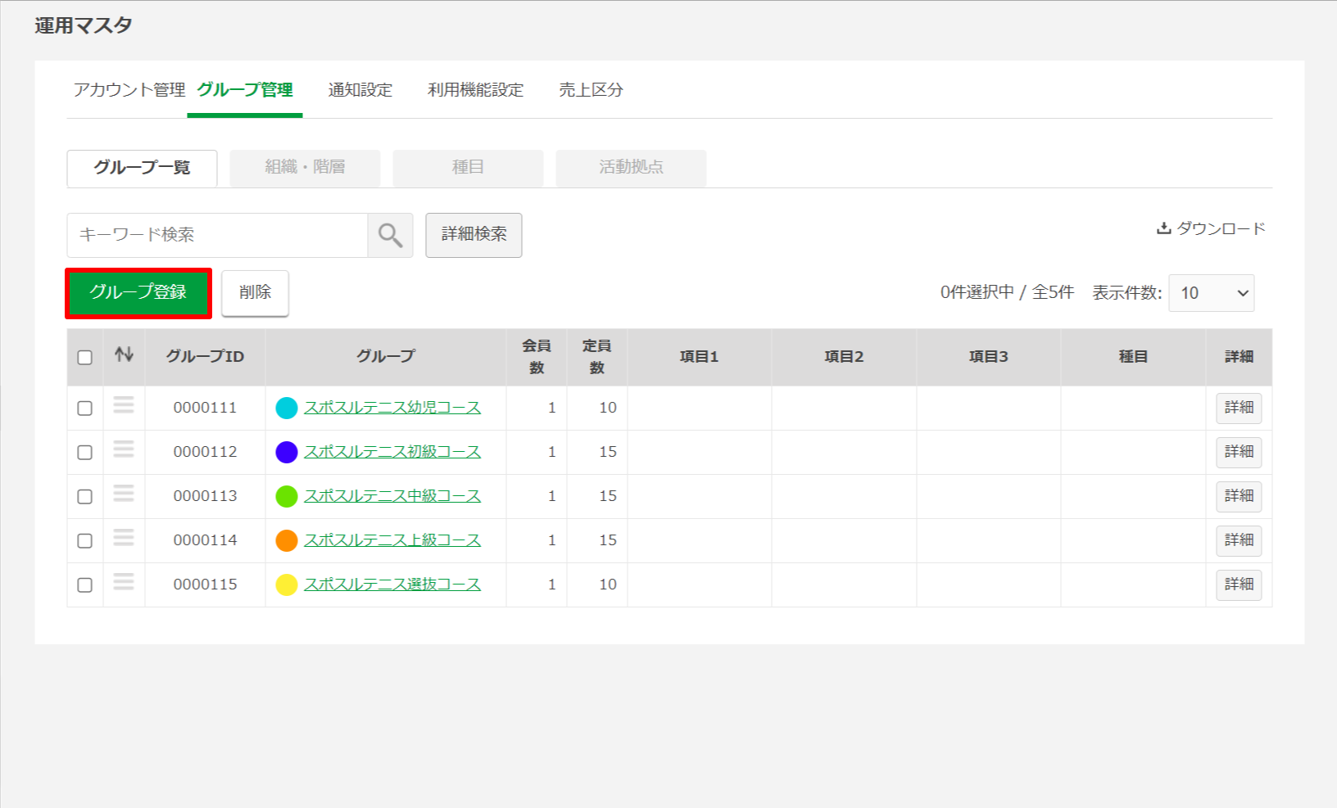Image resolution: width=1337 pixels, height=808 pixels.
Task: Tick the select-all checkbox in table header
Action: point(85,358)
